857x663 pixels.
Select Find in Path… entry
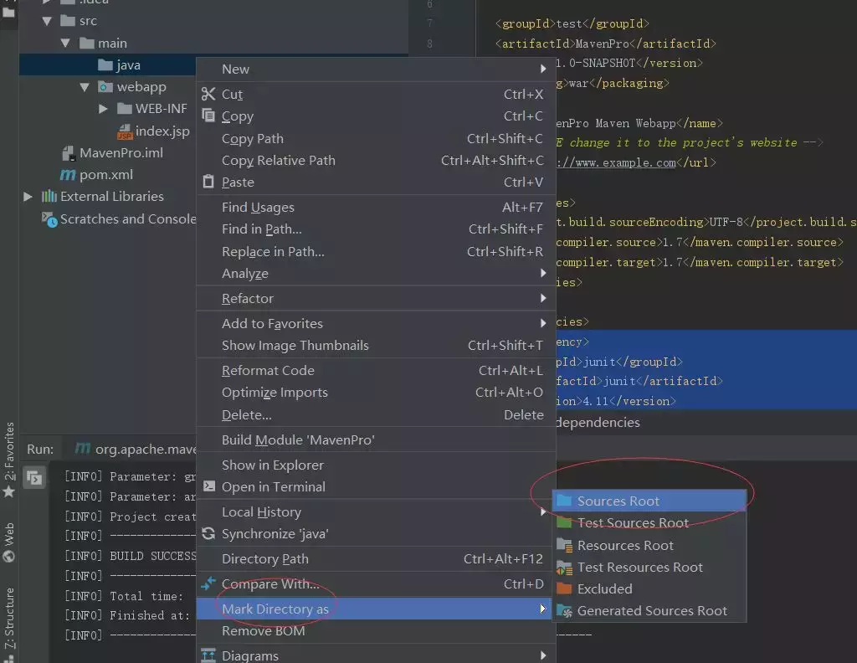376,229
